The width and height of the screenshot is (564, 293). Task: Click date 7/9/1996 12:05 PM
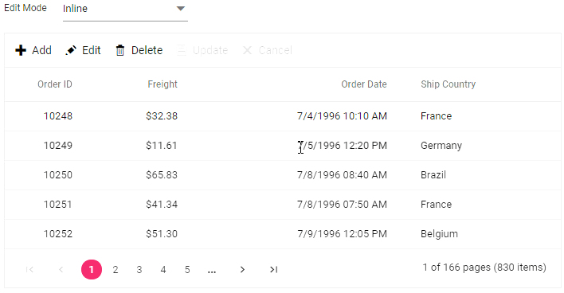point(342,234)
